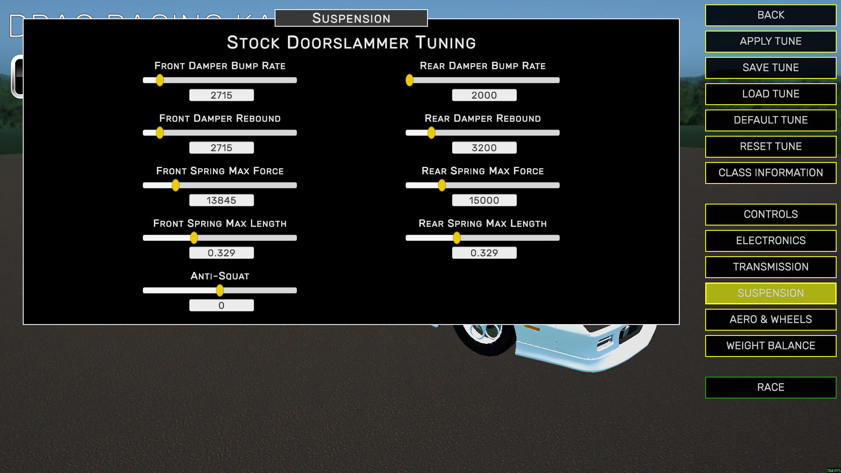Viewport: 841px width, 473px height.
Task: Start the Race
Action: click(x=770, y=388)
